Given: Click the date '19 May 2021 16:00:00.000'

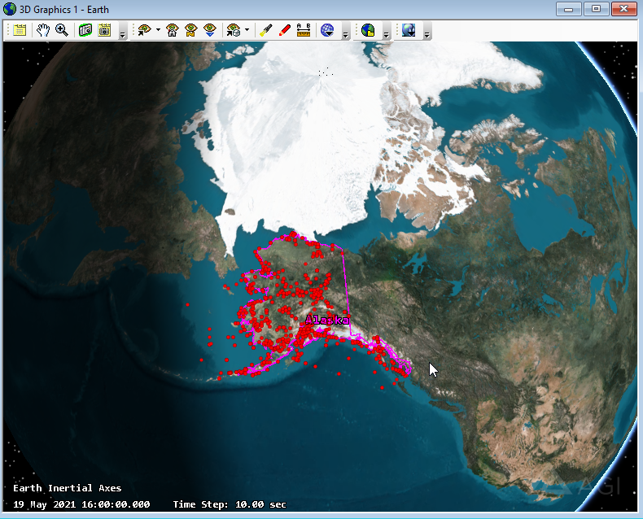Looking at the screenshot, I should pyautogui.click(x=81, y=504).
